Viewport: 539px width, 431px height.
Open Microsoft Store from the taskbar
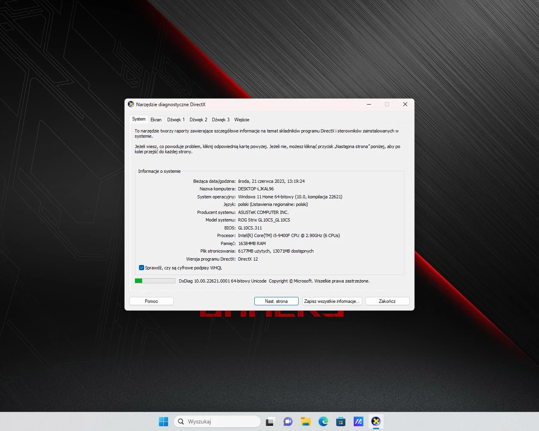pos(341,421)
